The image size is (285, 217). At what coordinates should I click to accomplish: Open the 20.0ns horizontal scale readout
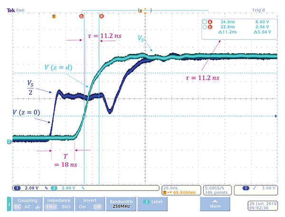coord(172,187)
